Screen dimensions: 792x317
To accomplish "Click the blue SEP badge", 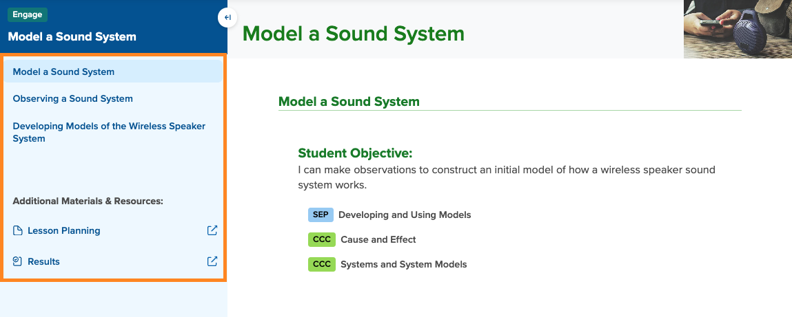I will click(x=321, y=215).
